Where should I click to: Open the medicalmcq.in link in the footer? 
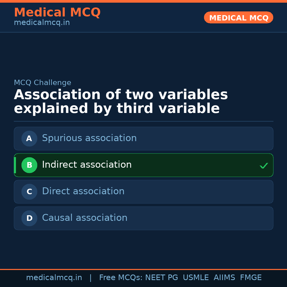[x=54, y=278]
